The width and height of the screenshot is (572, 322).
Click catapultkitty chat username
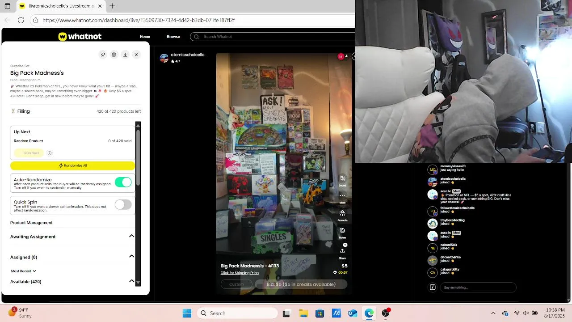pos(450,270)
